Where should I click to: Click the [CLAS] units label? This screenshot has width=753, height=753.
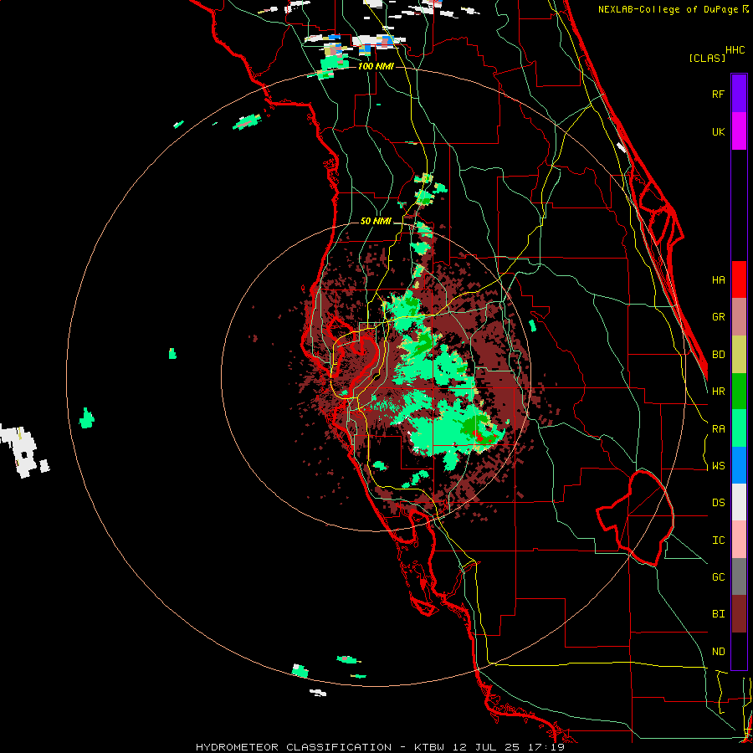(707, 58)
